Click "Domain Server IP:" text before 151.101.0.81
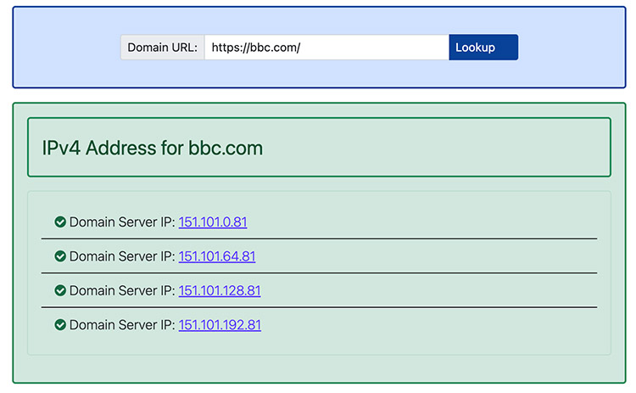This screenshot has height=393, width=636. (122, 222)
